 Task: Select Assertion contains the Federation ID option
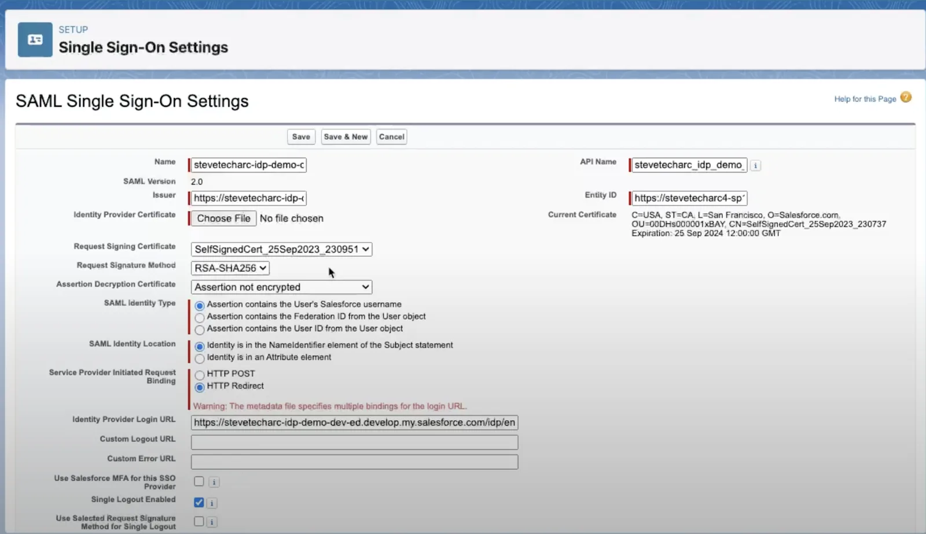tap(200, 318)
